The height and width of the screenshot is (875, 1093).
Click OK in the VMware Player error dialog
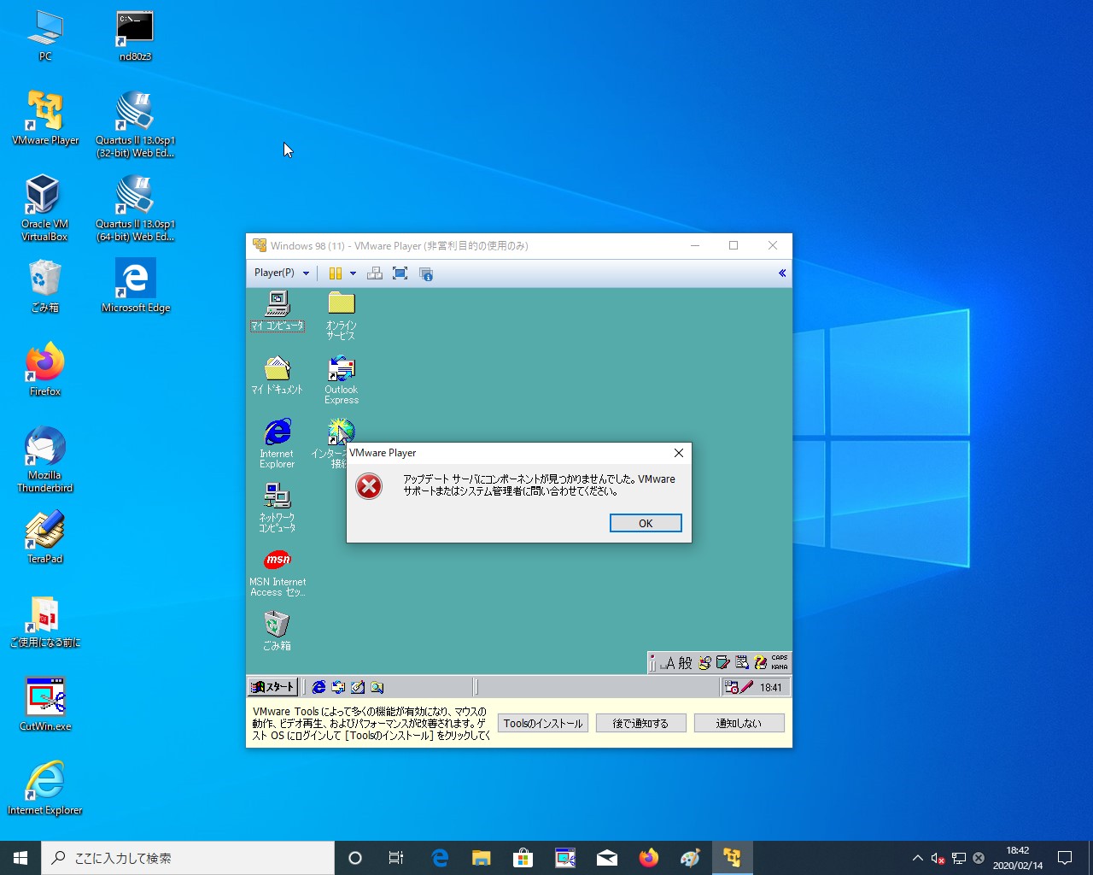coord(646,523)
